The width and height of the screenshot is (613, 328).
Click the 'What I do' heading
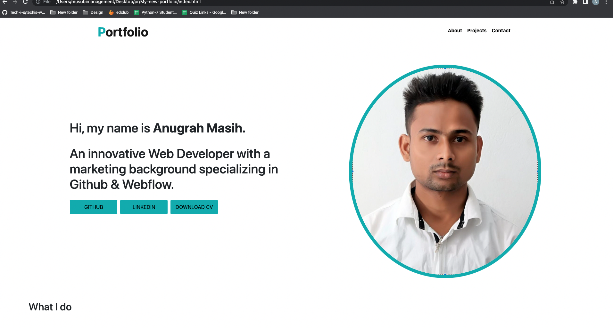(50, 307)
